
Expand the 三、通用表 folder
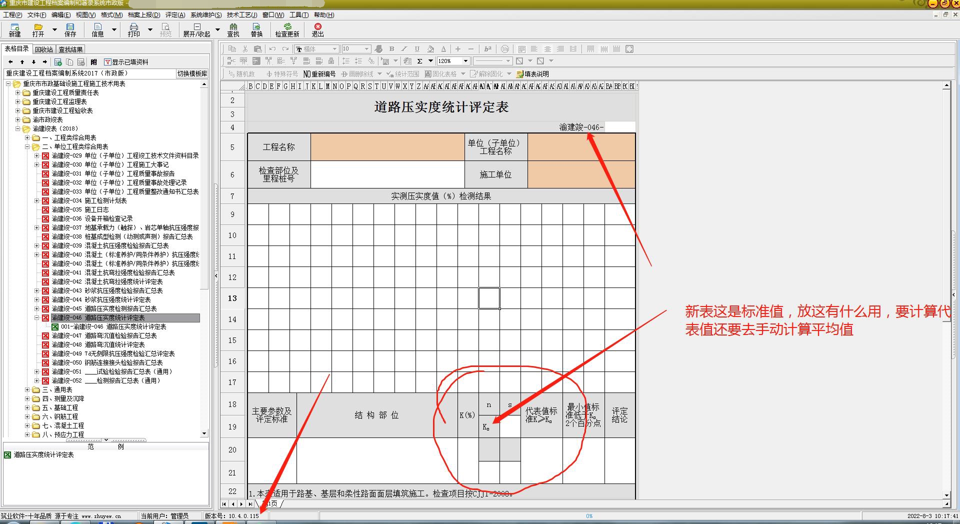coord(27,389)
